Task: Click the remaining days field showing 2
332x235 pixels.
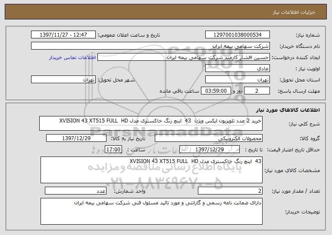Action: click(x=257, y=91)
